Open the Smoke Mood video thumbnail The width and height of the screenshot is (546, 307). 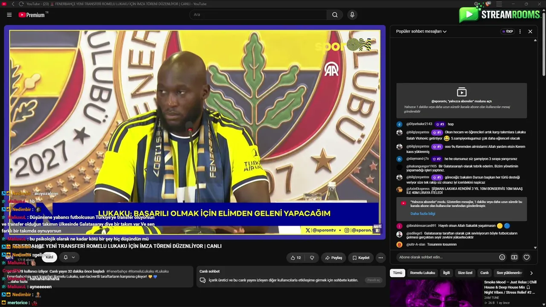click(436, 293)
